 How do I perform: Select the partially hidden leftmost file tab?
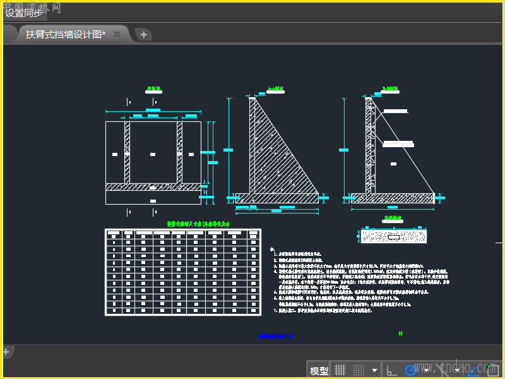[8, 35]
